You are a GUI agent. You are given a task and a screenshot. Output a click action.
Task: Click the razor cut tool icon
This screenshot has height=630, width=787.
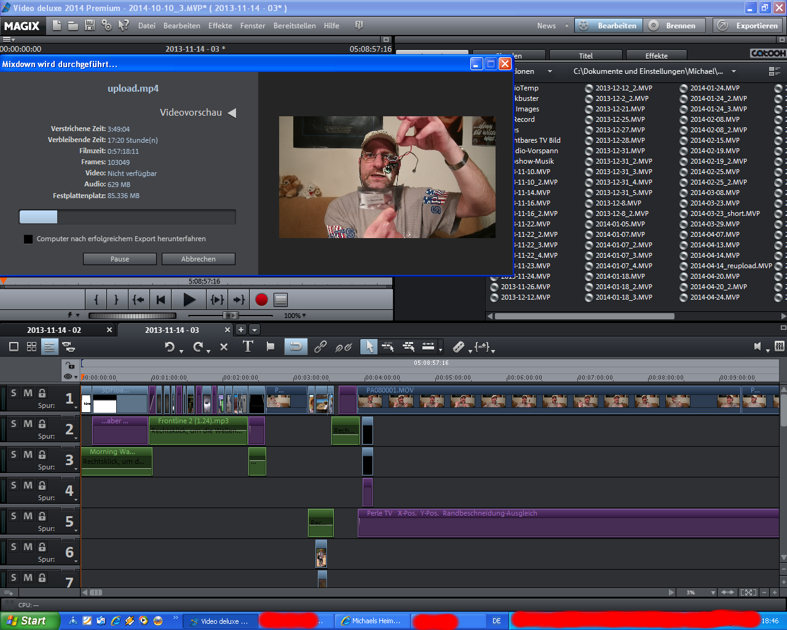tap(458, 347)
